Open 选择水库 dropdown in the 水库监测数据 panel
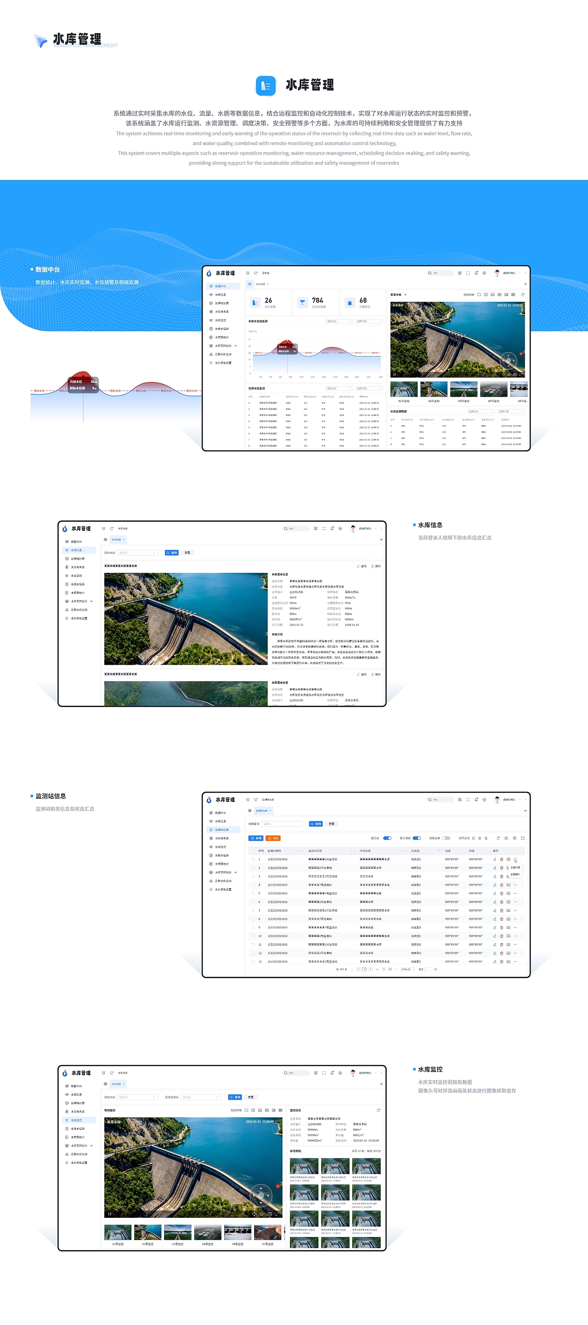Screen dimensions: 588x1325 [x=481, y=411]
